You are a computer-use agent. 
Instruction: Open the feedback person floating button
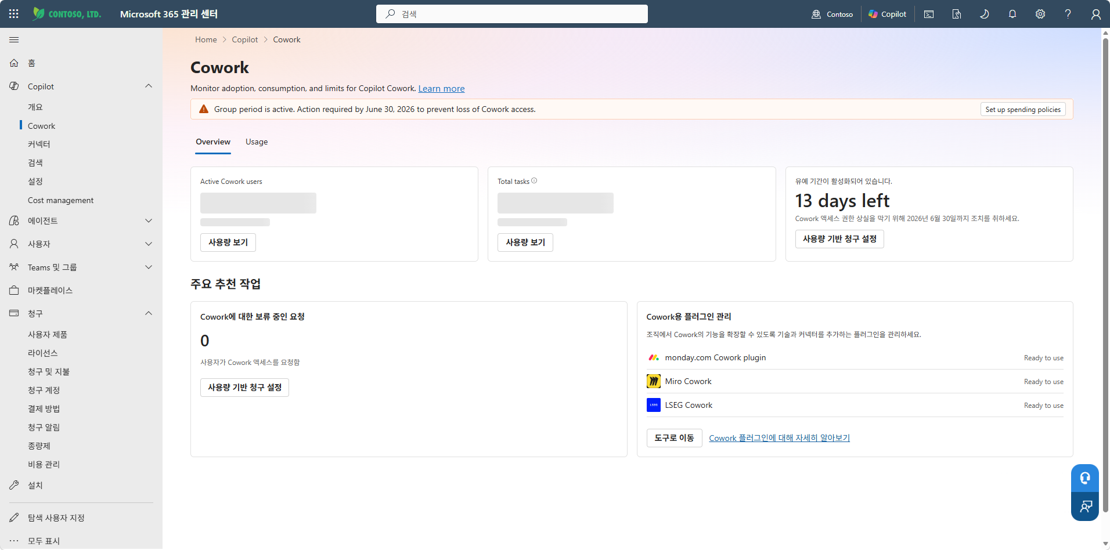tap(1085, 506)
